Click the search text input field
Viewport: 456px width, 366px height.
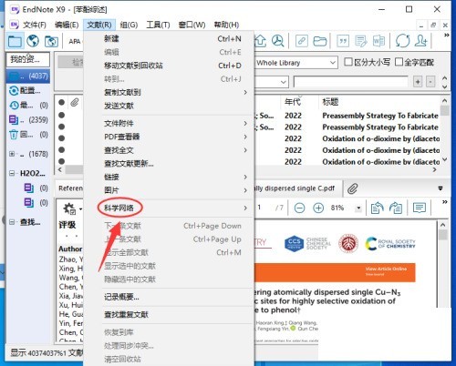350,82
